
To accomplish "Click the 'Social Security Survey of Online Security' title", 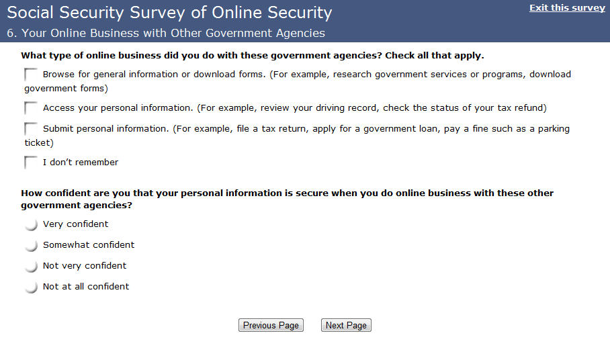I will point(169,13).
